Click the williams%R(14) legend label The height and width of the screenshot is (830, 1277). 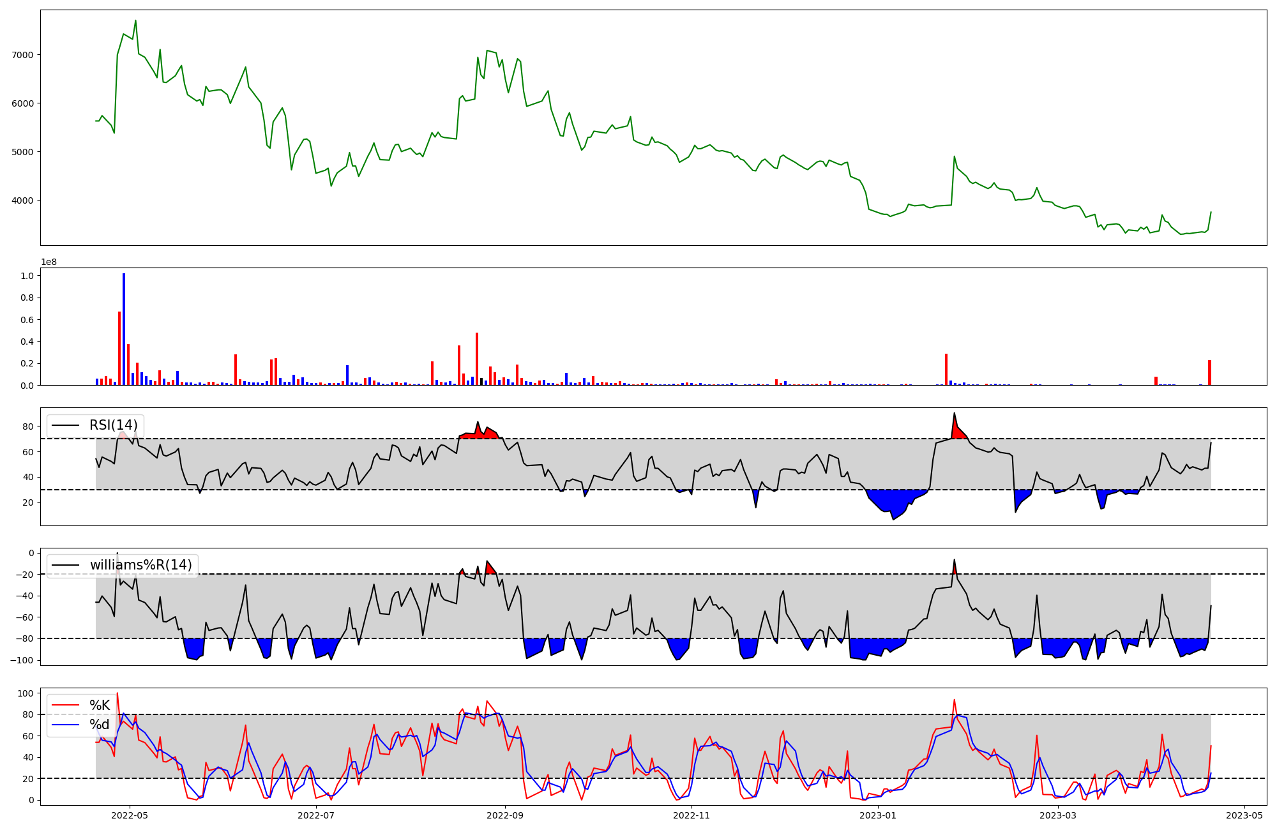140,565
